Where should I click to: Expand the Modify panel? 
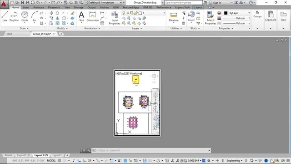pyautogui.click(x=62, y=28)
